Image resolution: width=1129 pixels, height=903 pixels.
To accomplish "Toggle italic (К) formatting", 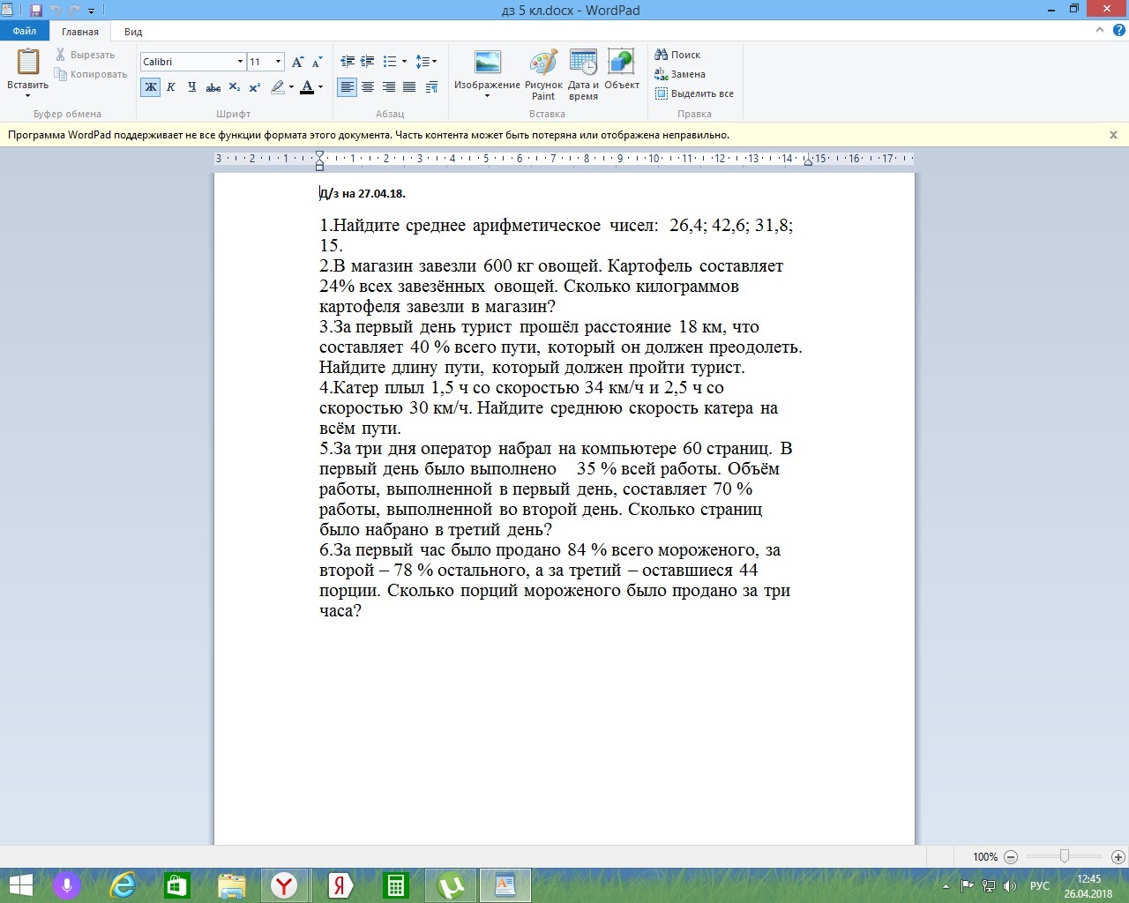I will (171, 87).
